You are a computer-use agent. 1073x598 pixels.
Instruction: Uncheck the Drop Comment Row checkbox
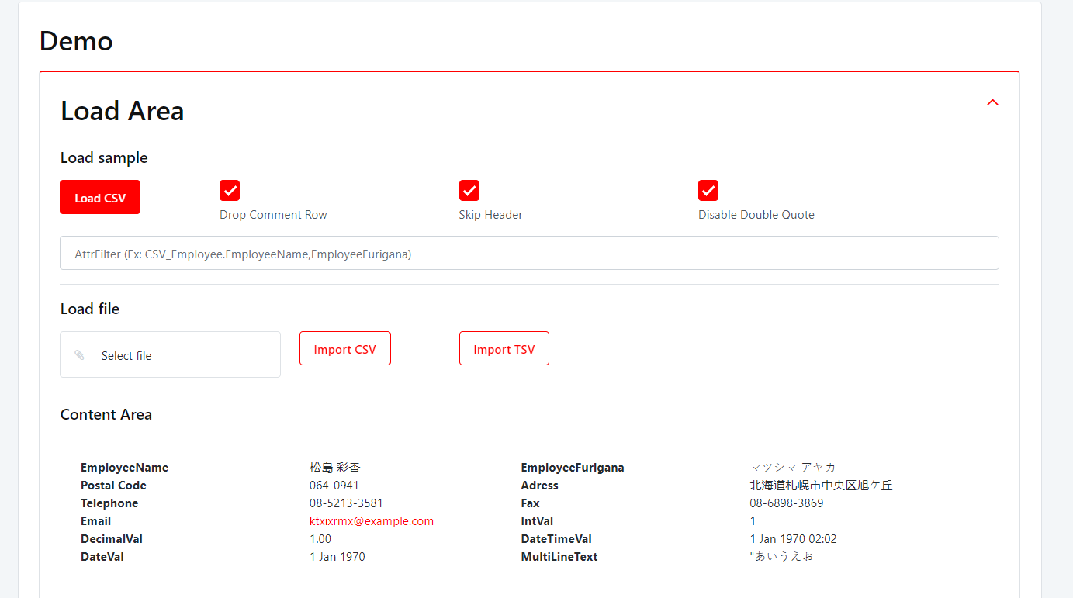230,190
